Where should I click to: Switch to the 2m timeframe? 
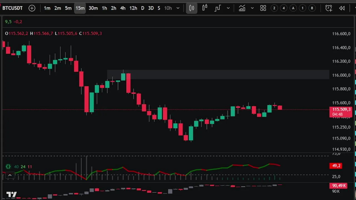pos(58,8)
